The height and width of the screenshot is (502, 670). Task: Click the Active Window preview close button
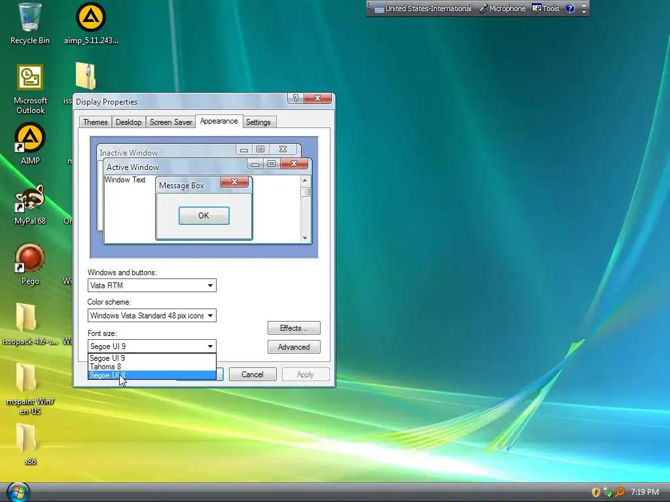(294, 163)
